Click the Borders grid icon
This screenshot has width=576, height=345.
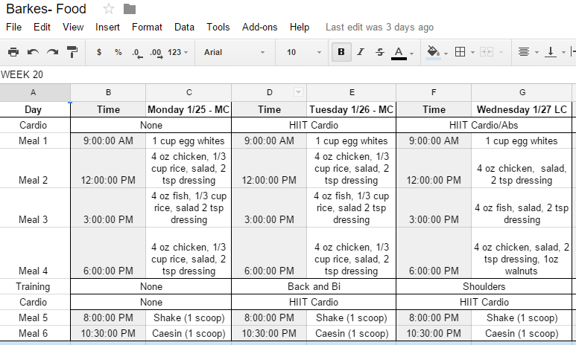pos(460,52)
